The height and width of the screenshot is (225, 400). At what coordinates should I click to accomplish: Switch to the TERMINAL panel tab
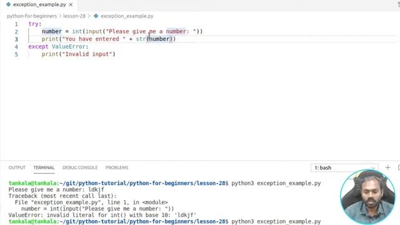pyautogui.click(x=44, y=167)
